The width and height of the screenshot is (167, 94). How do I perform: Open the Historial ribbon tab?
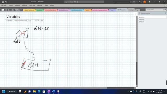(x=32, y=5)
